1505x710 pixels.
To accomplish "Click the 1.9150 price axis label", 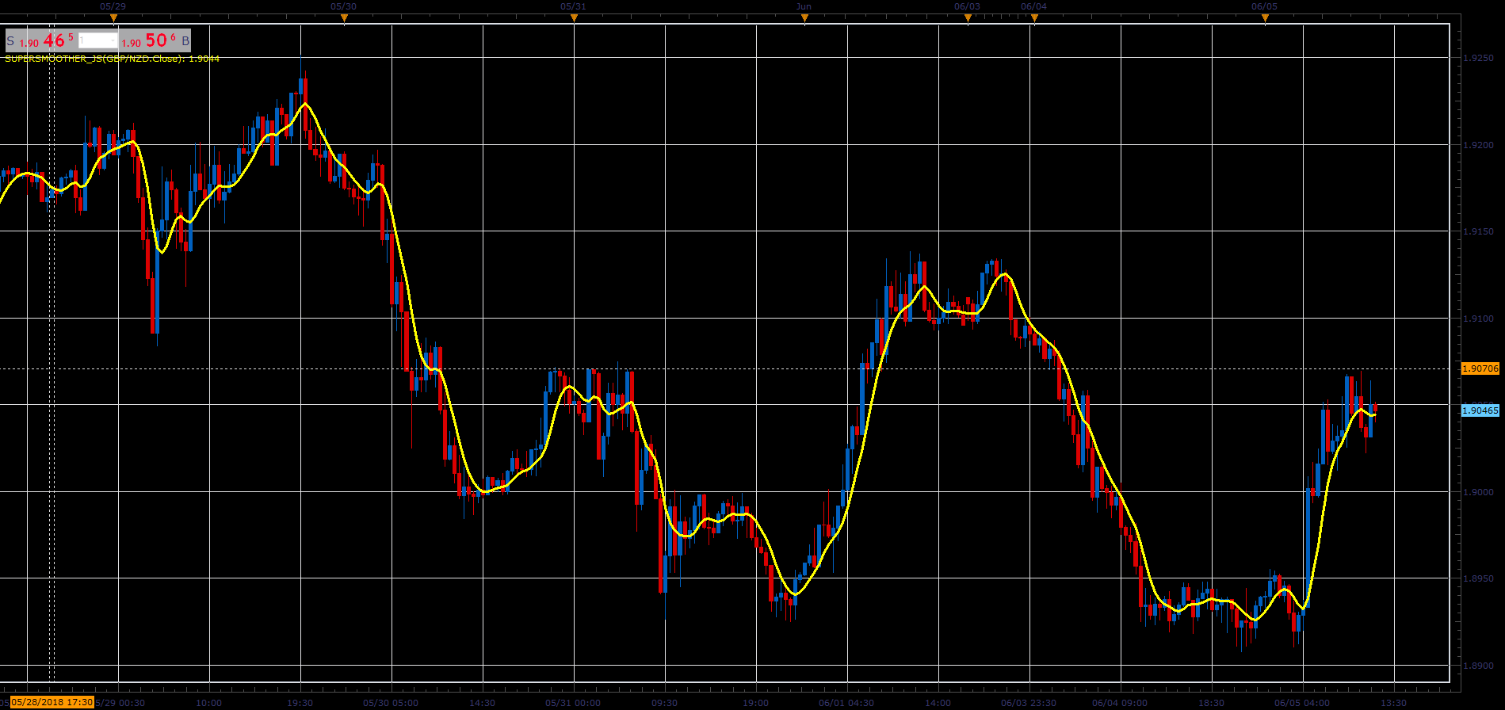I will click(1478, 231).
